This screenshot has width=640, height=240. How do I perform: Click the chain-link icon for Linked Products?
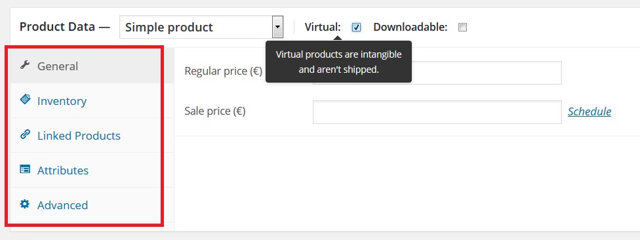25,134
